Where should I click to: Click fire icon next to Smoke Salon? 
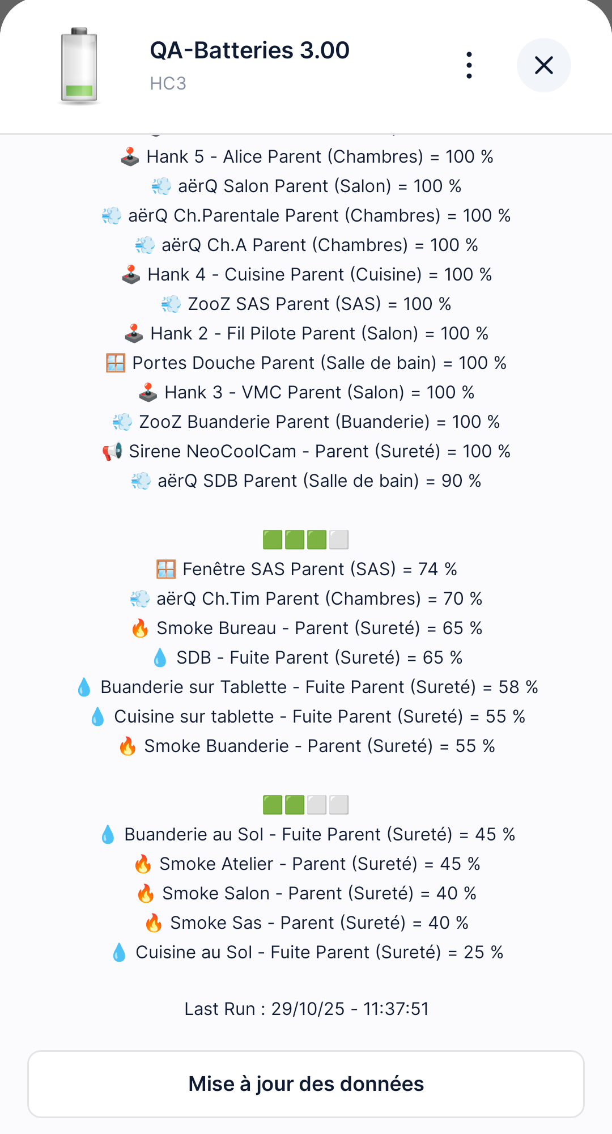pyautogui.click(x=146, y=894)
